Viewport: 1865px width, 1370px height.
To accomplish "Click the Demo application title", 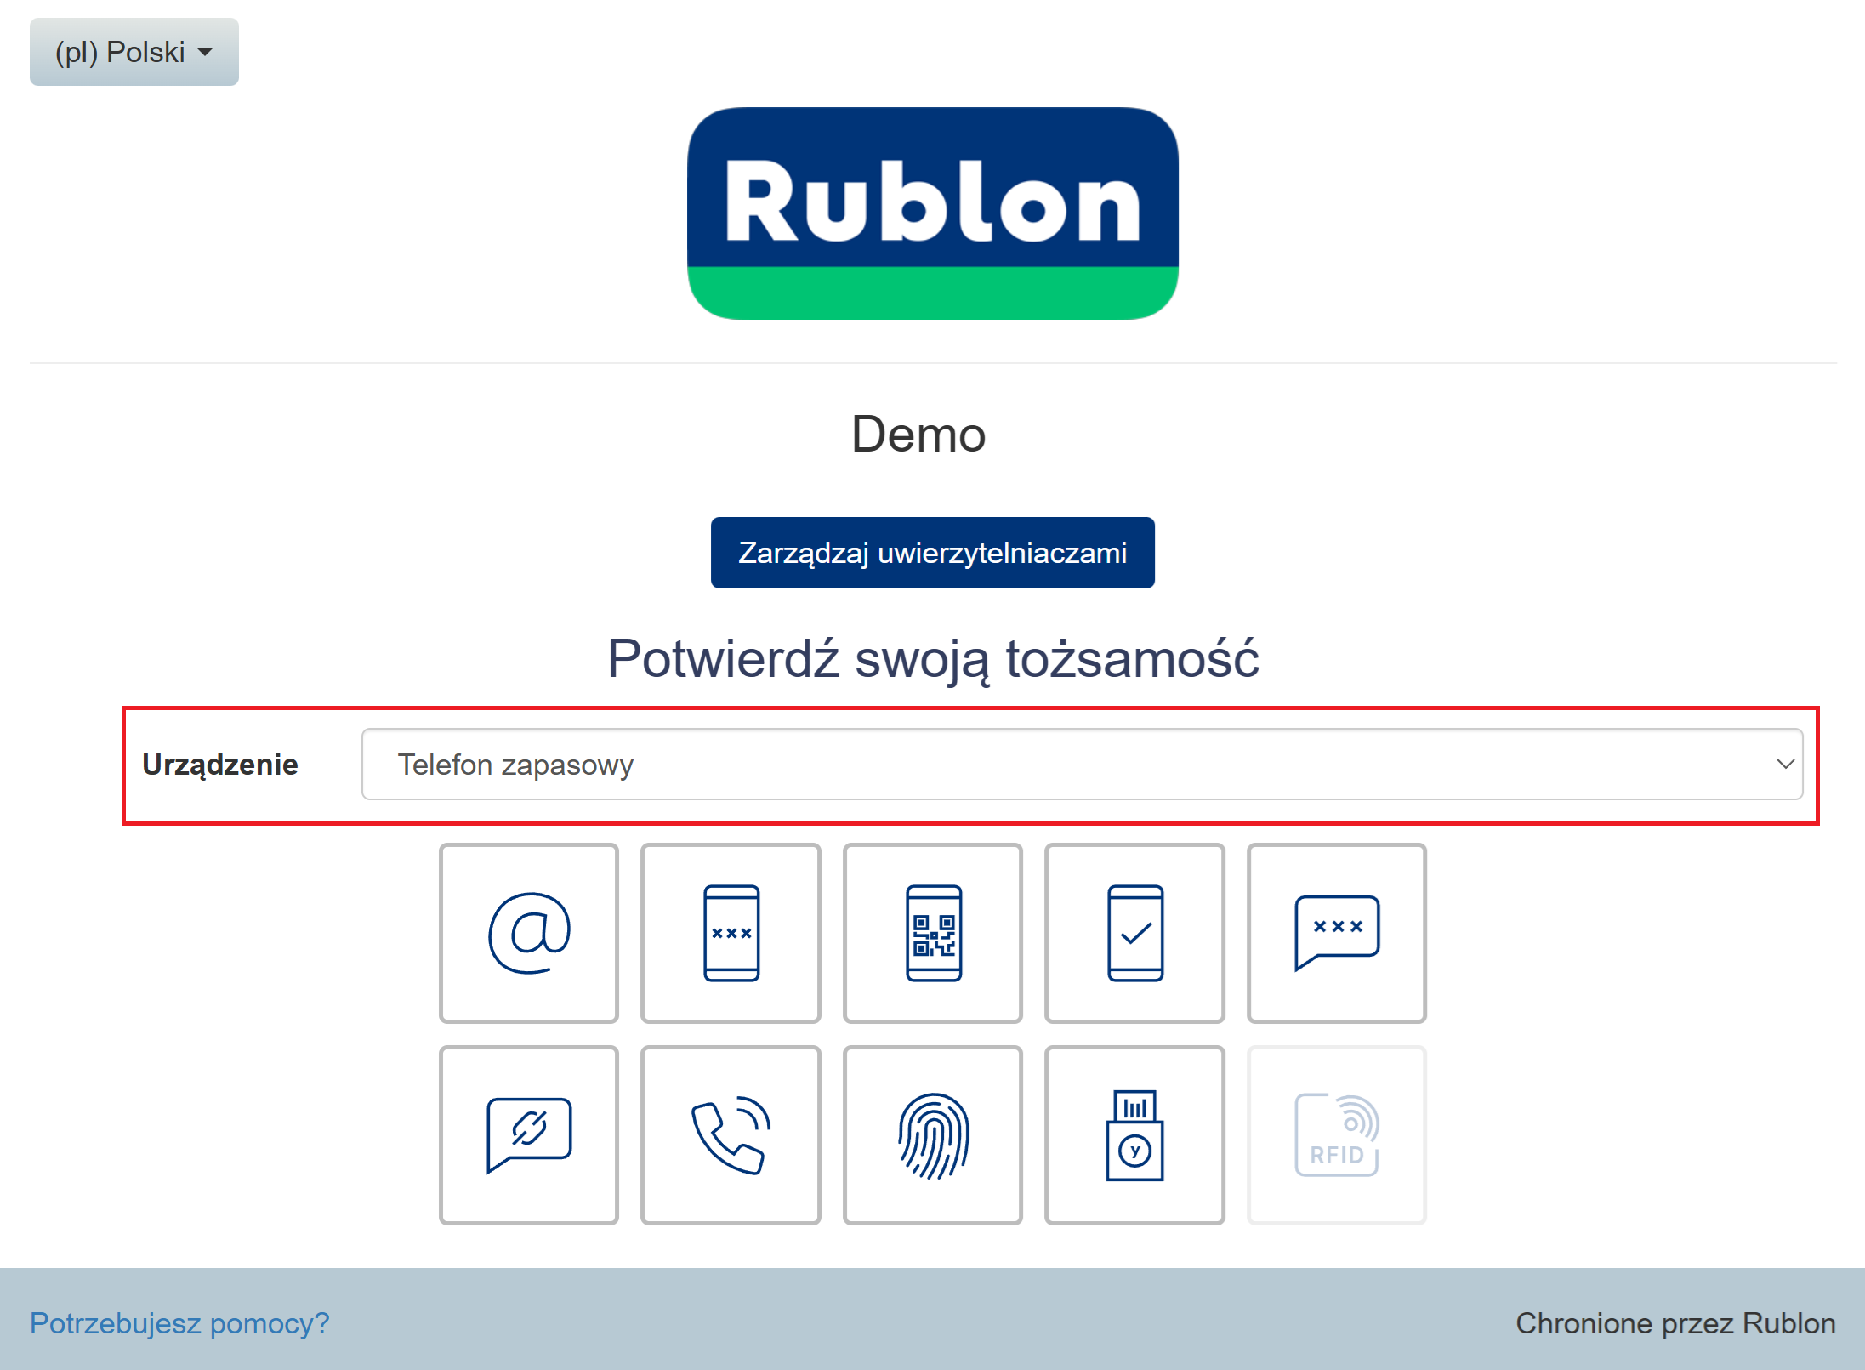I will click(x=918, y=435).
